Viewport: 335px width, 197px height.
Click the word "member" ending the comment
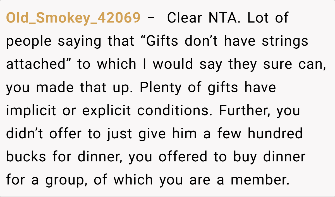tap(260, 180)
